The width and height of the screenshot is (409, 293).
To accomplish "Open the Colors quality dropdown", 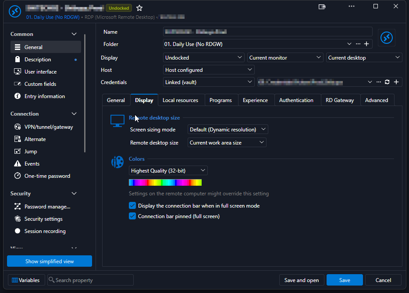I will (x=168, y=171).
